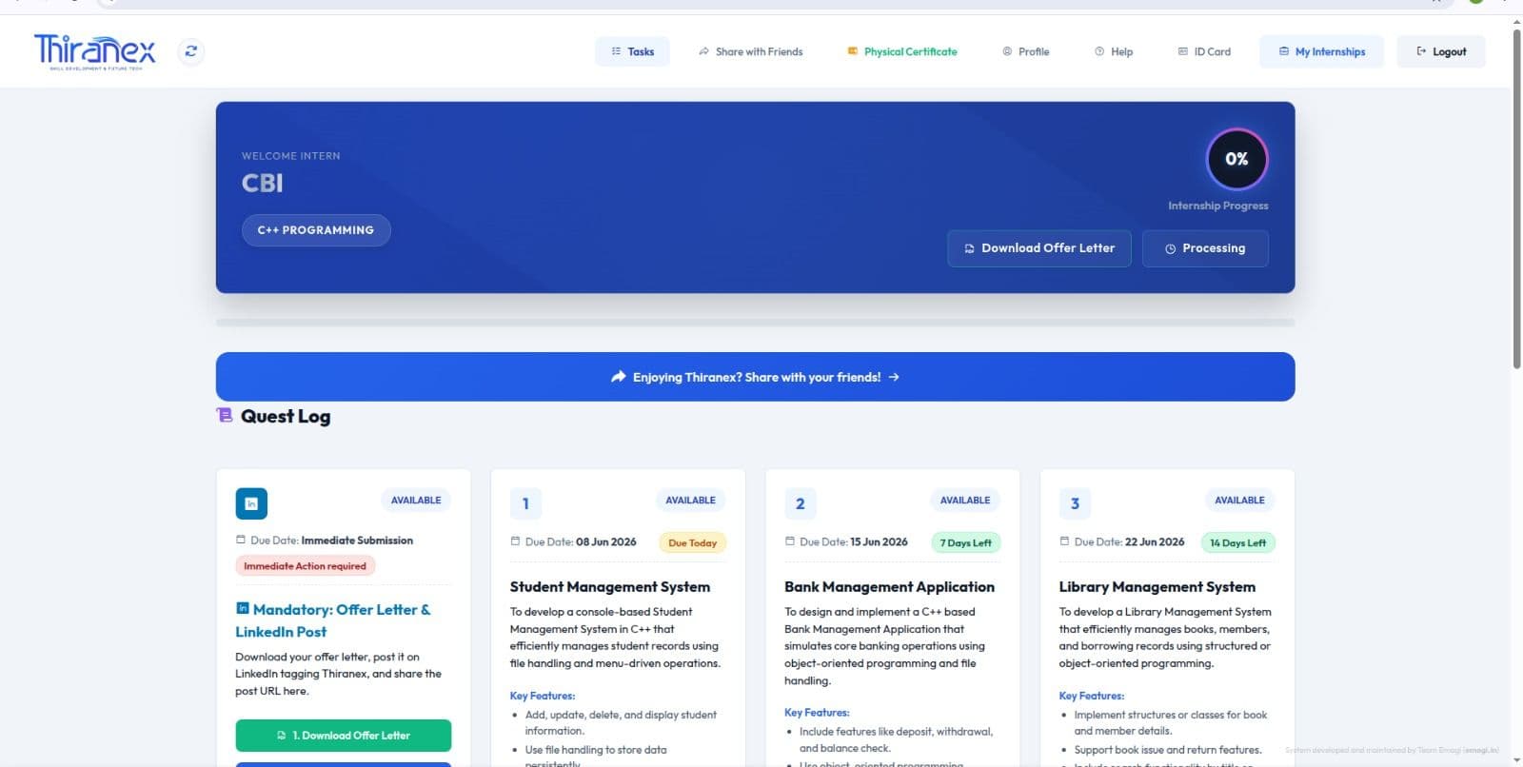Image resolution: width=1523 pixels, height=767 pixels.
Task: Click the 1. Download Offer Letter green button
Action: coord(344,736)
